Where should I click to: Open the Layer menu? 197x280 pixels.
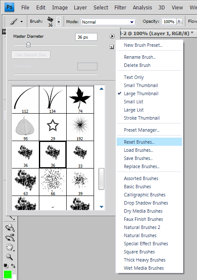(x=80, y=7)
